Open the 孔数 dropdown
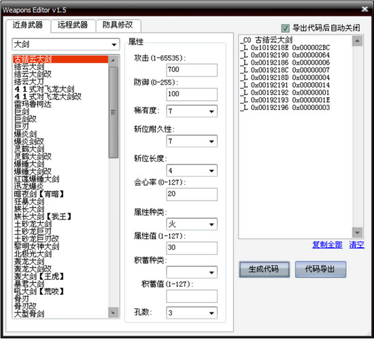 pos(192,313)
